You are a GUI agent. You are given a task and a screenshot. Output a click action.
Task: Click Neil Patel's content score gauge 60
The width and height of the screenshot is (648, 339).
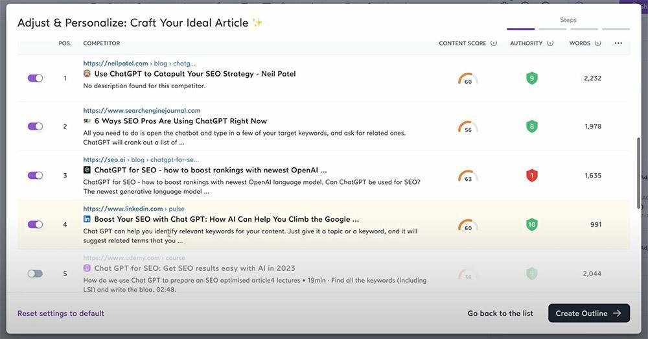point(468,79)
